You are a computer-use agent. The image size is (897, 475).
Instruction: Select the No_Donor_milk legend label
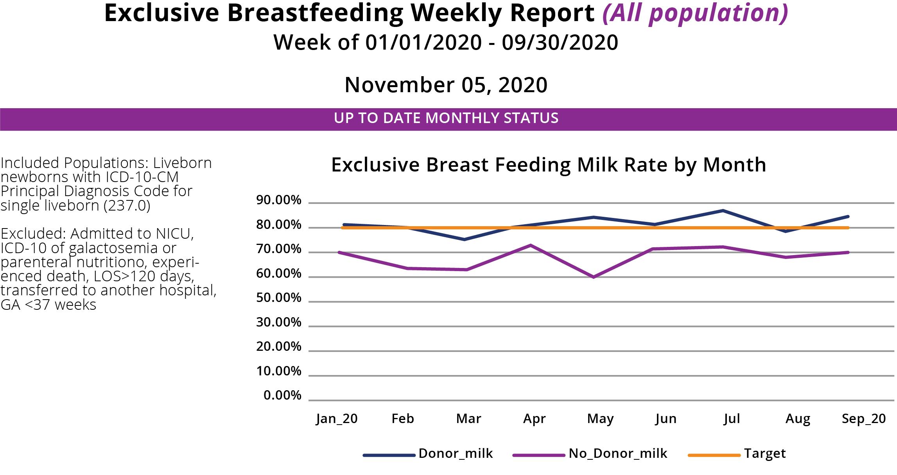tap(618, 454)
